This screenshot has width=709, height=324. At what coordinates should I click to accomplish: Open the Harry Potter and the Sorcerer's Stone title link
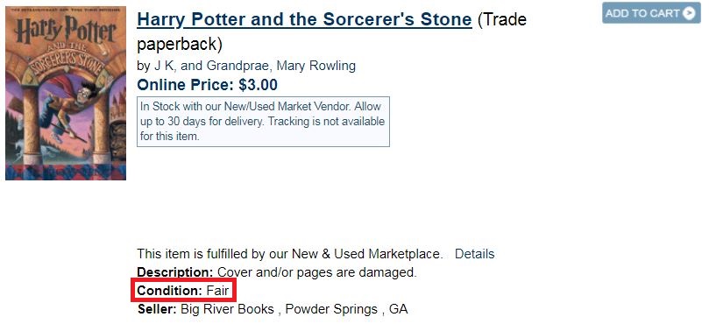click(304, 19)
